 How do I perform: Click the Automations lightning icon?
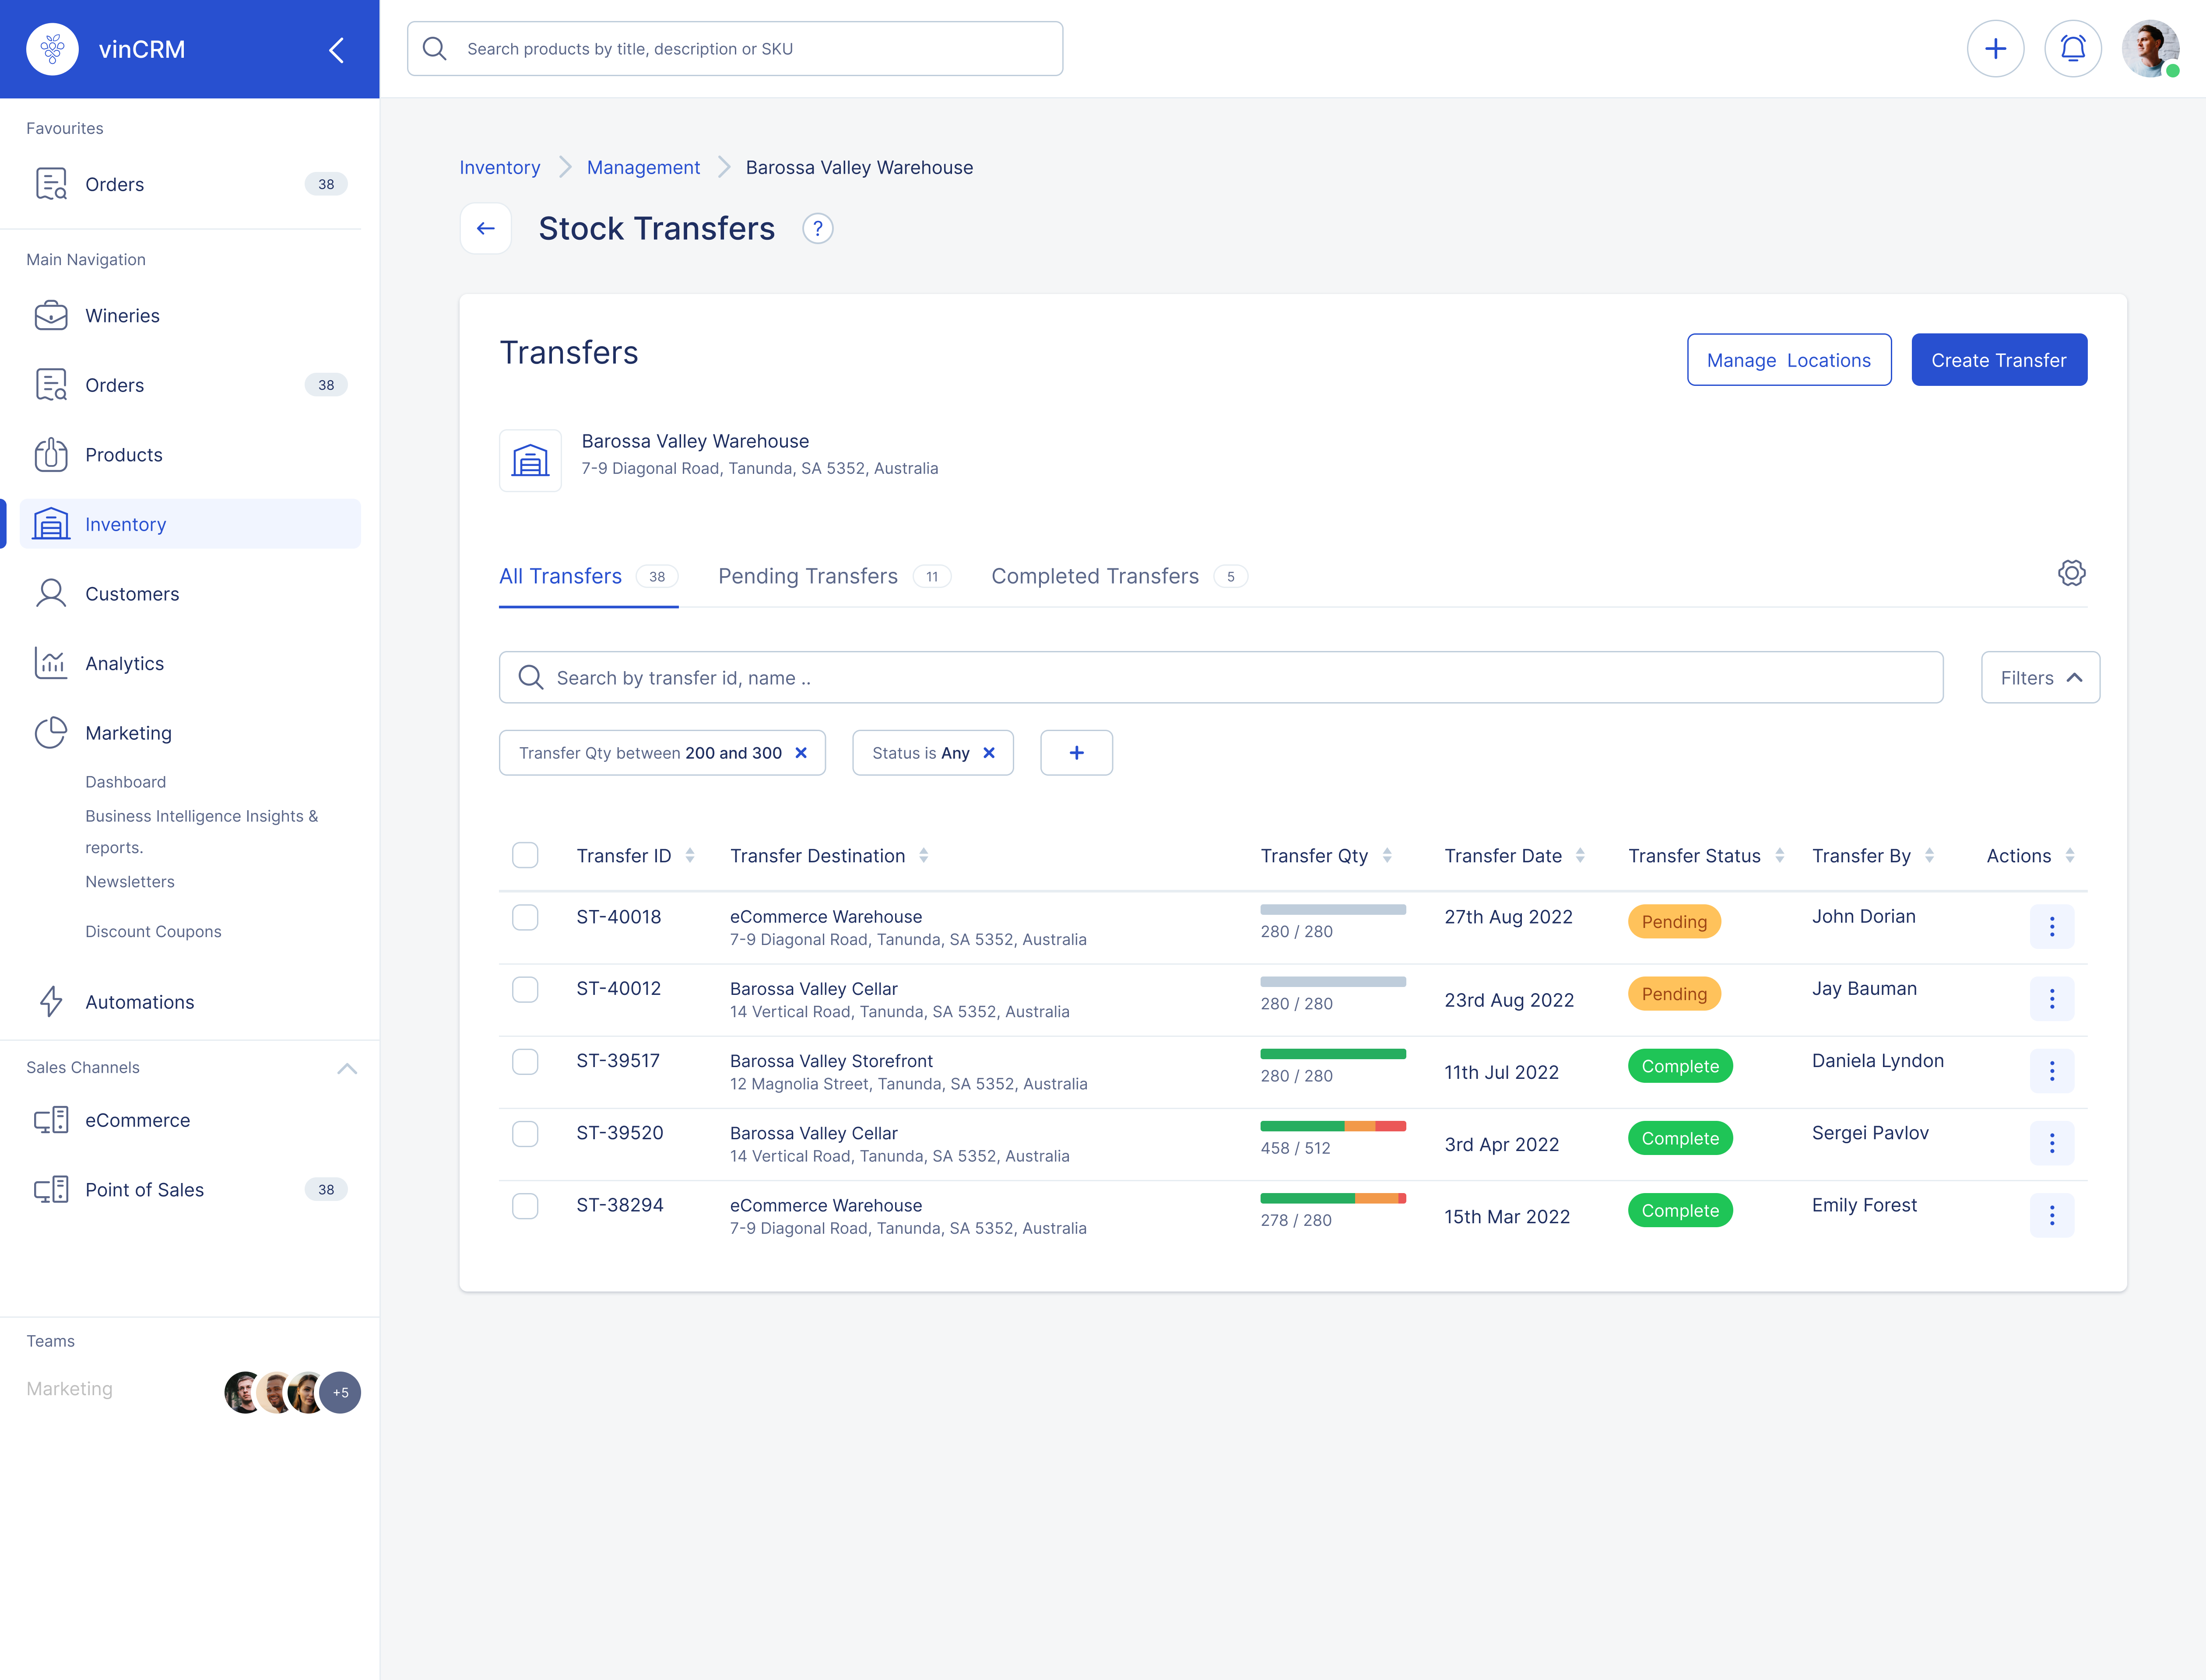51,1002
